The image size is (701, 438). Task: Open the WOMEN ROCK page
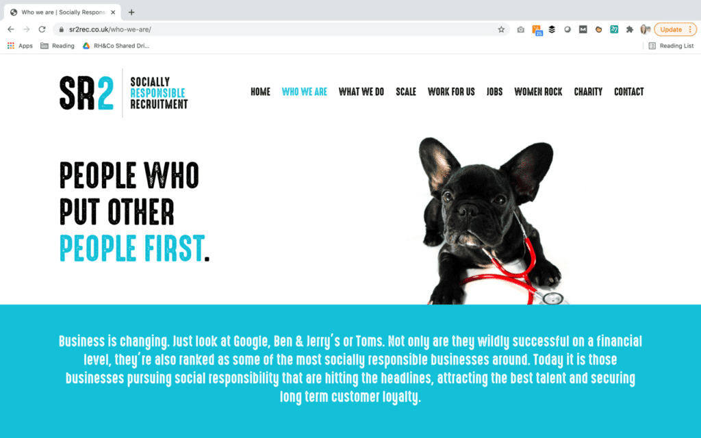538,92
